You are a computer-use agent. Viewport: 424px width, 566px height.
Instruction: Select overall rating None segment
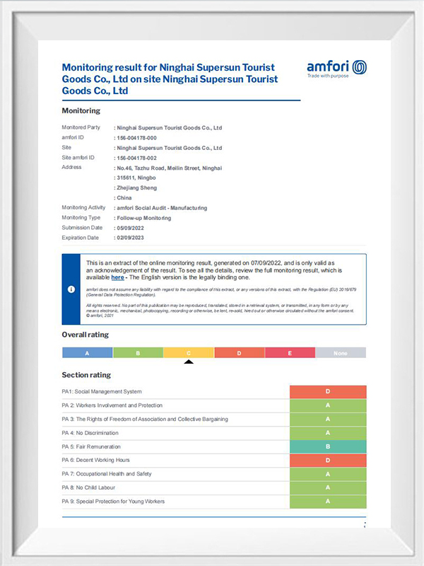click(341, 352)
